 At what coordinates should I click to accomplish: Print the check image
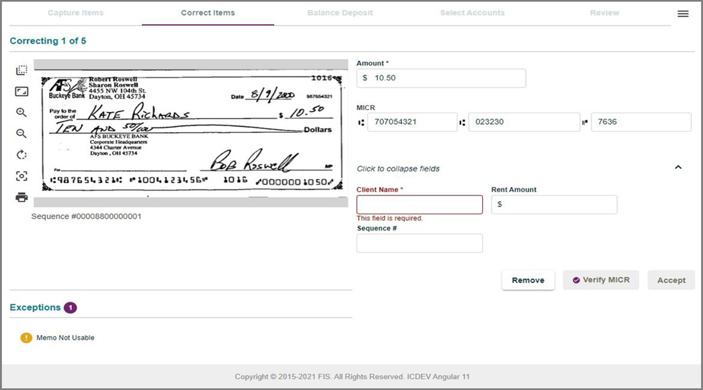(21, 197)
